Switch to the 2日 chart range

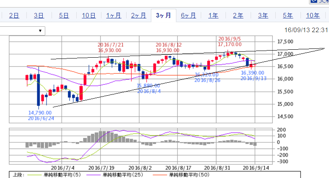point(14,15)
